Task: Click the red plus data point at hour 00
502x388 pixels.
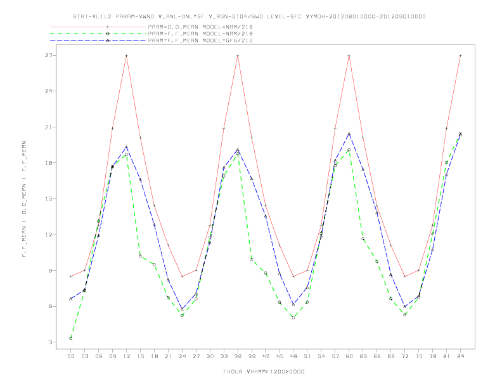Action: [71, 276]
